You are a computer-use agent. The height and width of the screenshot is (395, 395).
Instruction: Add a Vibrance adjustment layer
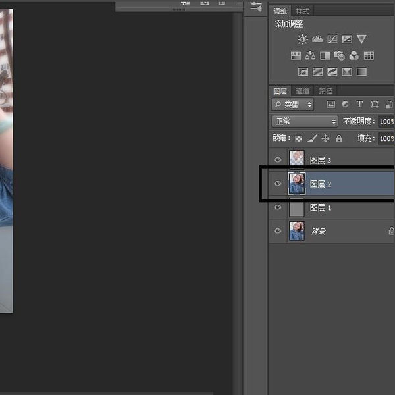click(x=361, y=39)
